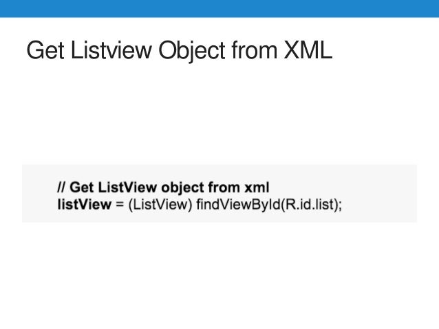
Task: Click the word "Get" in the code comment
Action: tap(82, 187)
